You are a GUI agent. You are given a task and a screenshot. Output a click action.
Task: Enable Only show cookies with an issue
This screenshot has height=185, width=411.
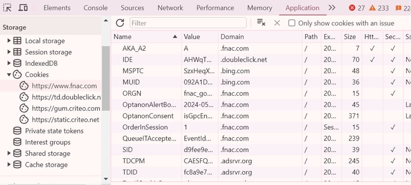pos(291,23)
